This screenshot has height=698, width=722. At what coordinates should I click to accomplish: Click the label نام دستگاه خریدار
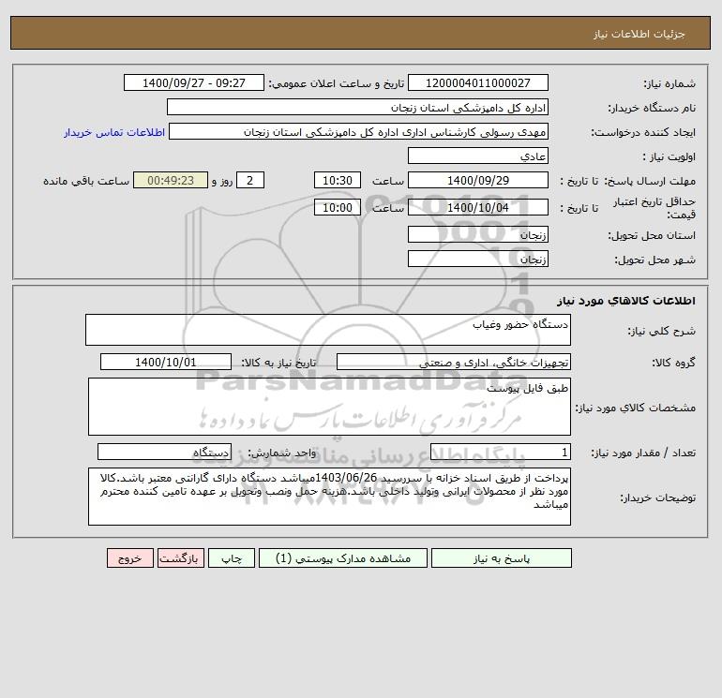[x=652, y=108]
